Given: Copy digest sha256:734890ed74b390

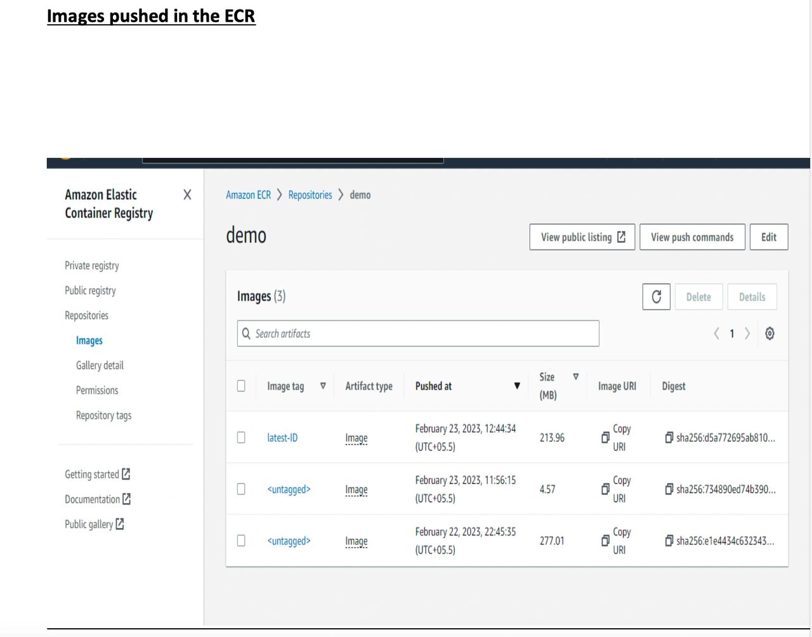Looking at the screenshot, I should (669, 489).
